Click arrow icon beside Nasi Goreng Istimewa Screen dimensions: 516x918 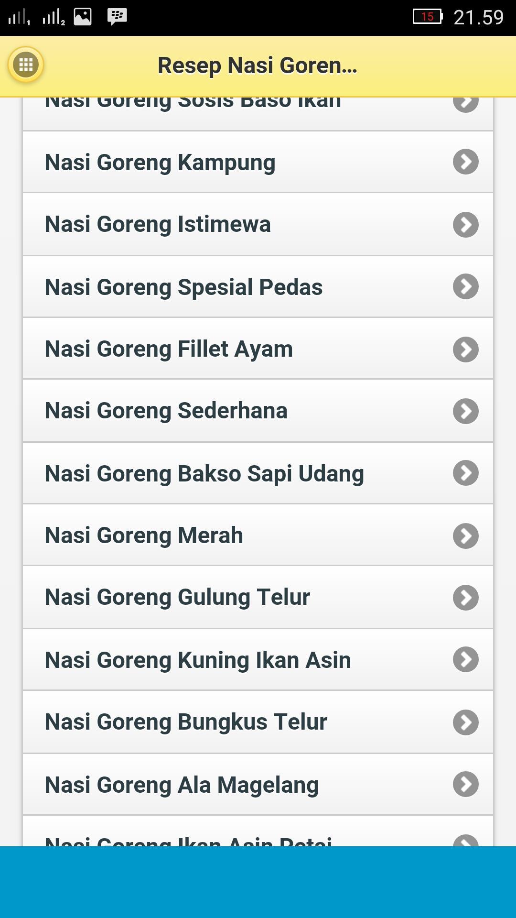(465, 224)
